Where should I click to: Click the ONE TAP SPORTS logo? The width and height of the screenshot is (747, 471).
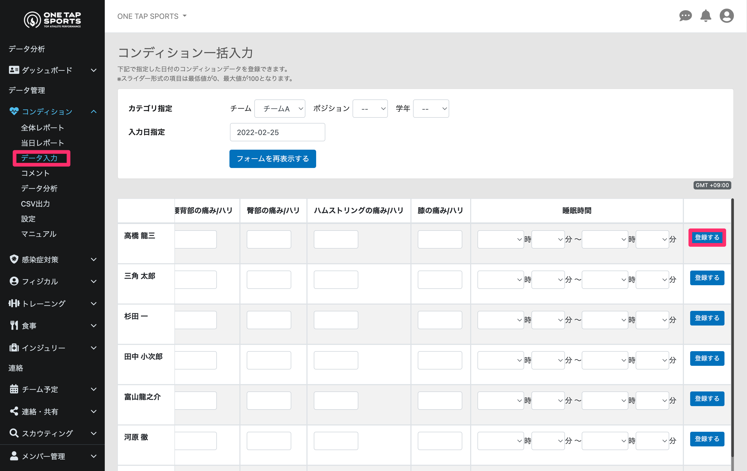[x=52, y=20]
